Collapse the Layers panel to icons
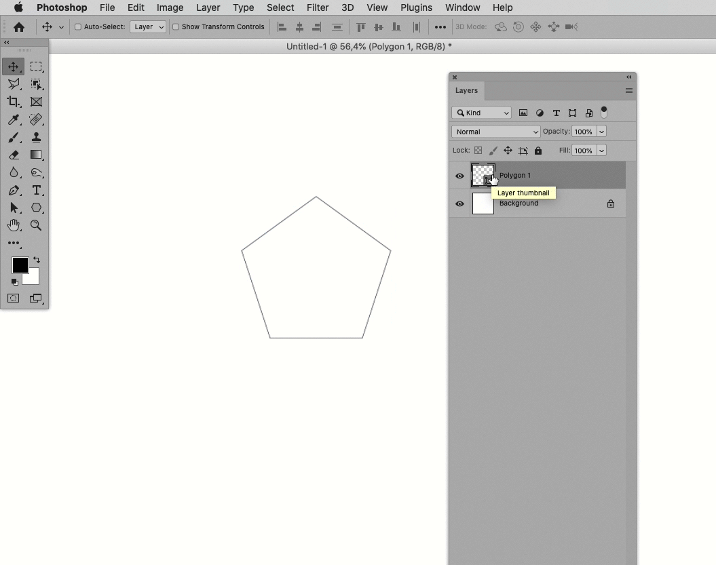The width and height of the screenshot is (716, 565). coord(628,77)
